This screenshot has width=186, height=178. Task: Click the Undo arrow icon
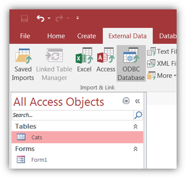[40, 18]
